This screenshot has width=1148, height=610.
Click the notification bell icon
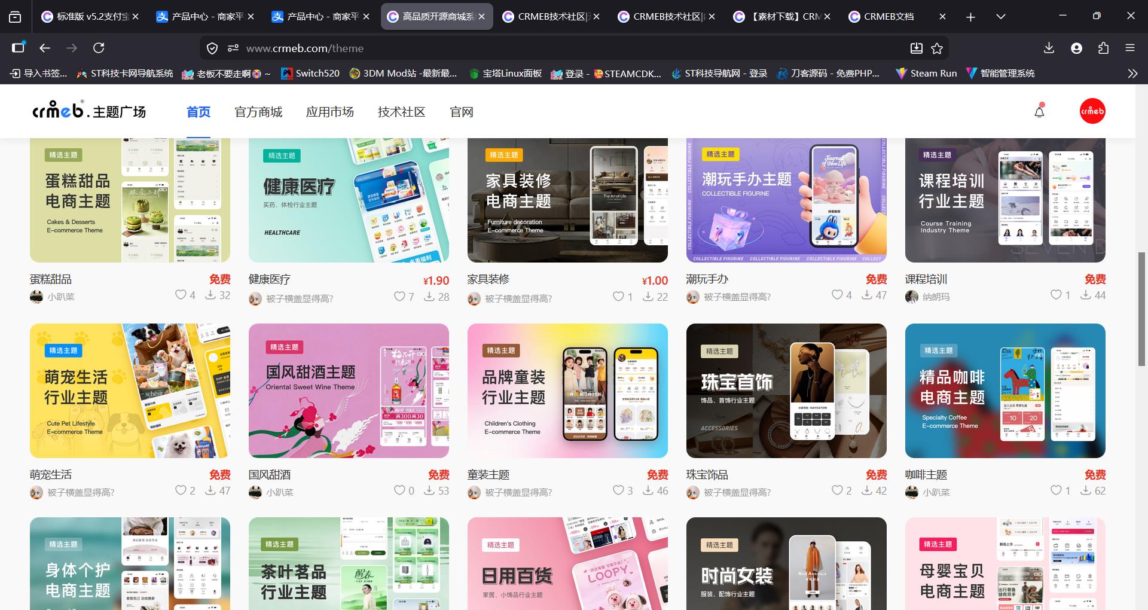(1039, 111)
